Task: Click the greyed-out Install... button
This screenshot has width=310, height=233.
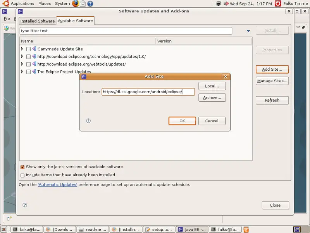Action: click(272, 31)
